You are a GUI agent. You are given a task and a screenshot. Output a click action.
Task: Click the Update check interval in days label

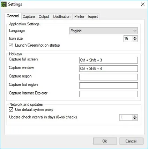(x=43, y=117)
